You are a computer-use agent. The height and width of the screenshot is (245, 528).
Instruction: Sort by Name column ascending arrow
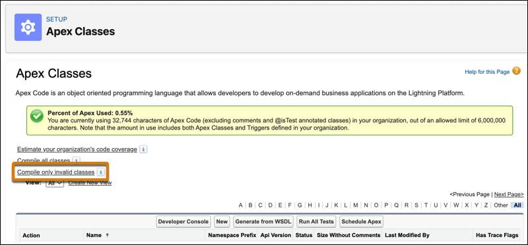point(108,235)
